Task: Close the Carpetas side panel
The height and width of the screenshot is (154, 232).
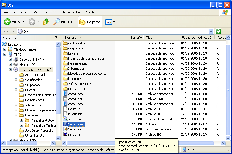Action: coord(56,38)
